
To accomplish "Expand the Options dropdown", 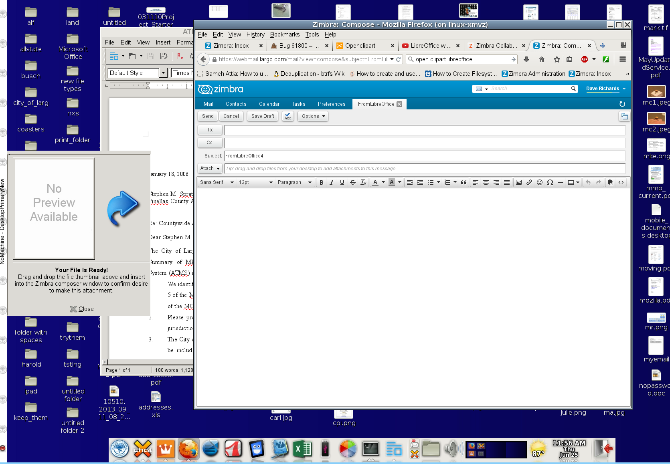I will pyautogui.click(x=313, y=116).
